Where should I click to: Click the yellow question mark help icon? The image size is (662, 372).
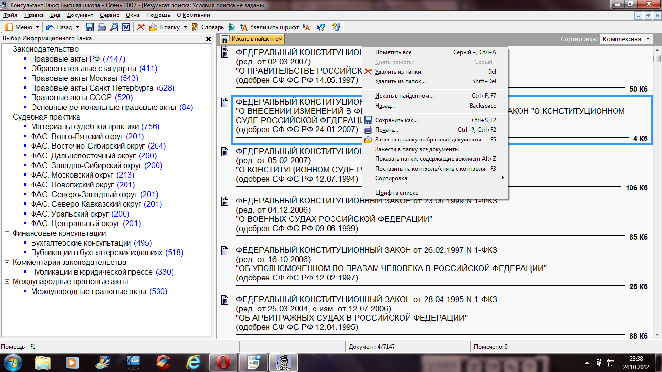point(336,27)
